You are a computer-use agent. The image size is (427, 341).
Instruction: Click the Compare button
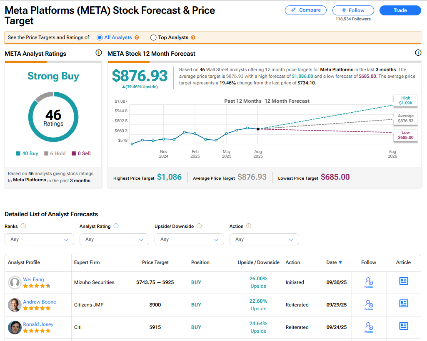point(306,10)
